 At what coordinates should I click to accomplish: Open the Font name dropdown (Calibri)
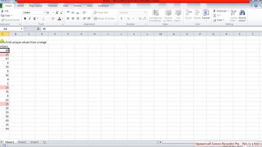click(44, 13)
